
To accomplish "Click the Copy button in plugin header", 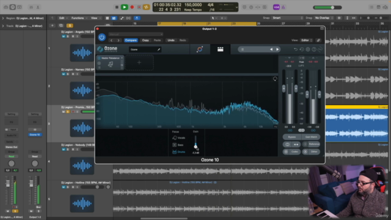I will click(x=145, y=40).
